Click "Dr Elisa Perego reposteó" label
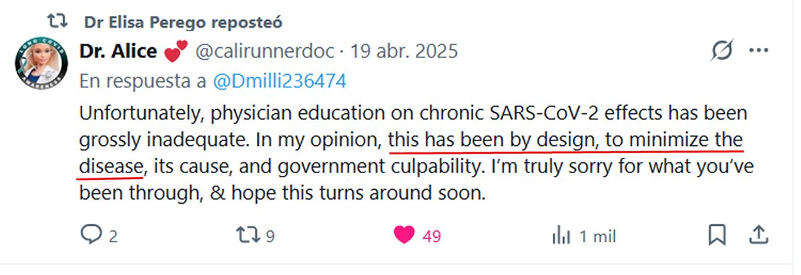This screenshot has width=801, height=275. pyautogui.click(x=183, y=22)
